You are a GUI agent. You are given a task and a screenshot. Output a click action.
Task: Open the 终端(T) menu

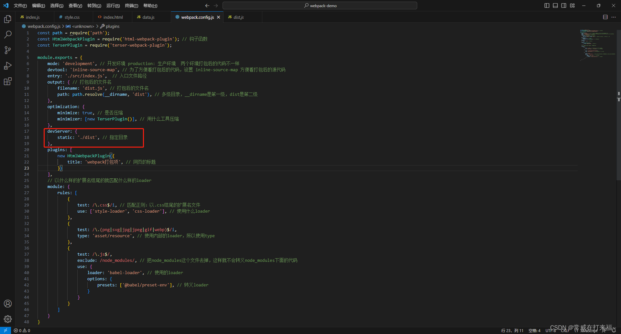[131, 6]
